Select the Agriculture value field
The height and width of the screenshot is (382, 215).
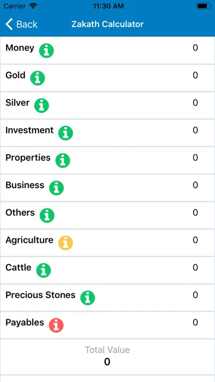point(195,240)
